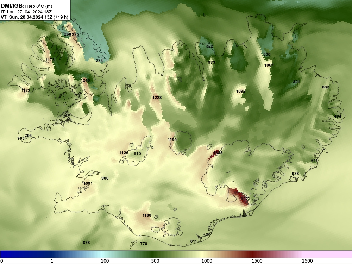Pick the dark blue end of the legend bar
The image size is (352, 264).
5,254
